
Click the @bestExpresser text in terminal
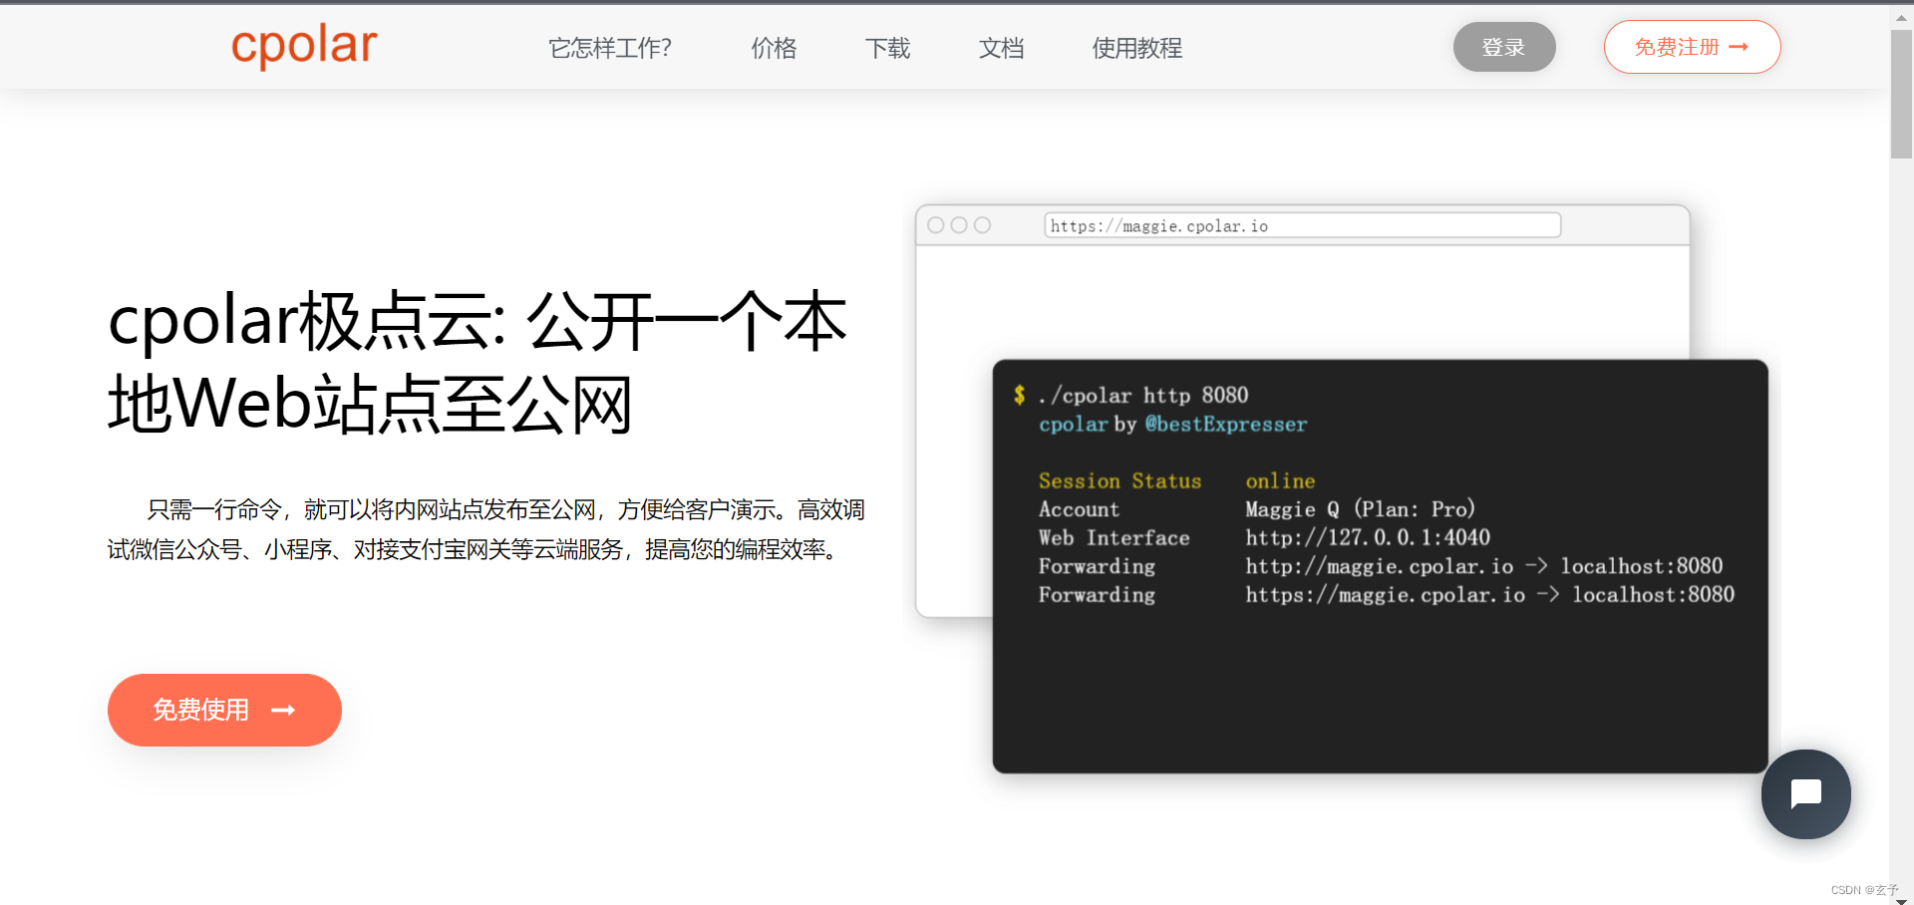coord(1225,425)
